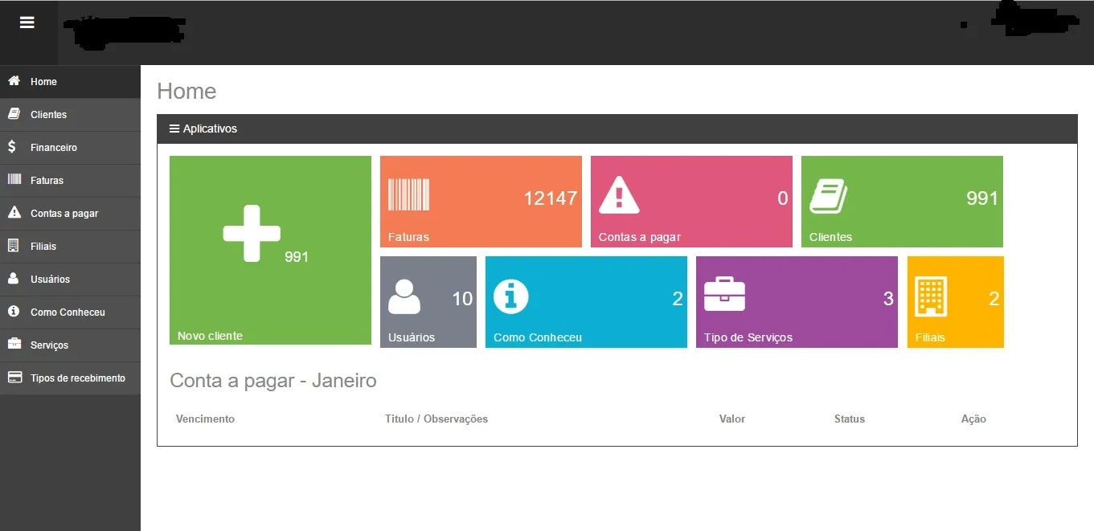
Task: Click the Conta a pagar - Janeiro heading
Action: tap(273, 380)
